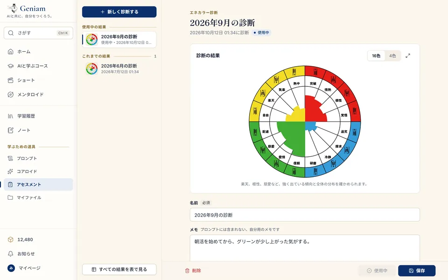Click the ノート notebook icon
448x280 pixels.
tap(11, 130)
